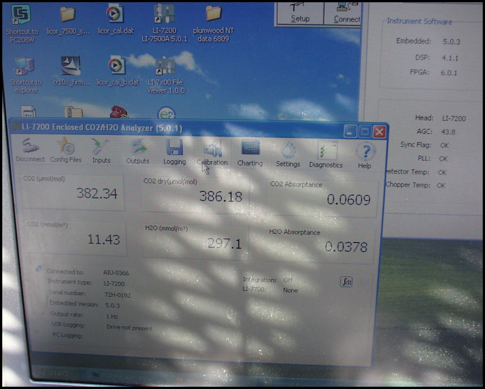Click the LI-7700 None status text

[290, 290]
